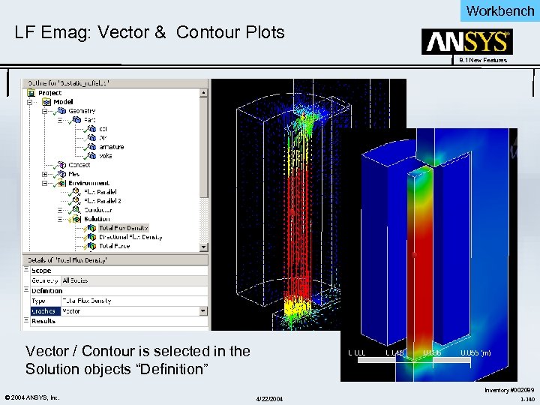The image size is (540, 405).
Task: Collapse the Environment tree node
Action: (x=45, y=183)
